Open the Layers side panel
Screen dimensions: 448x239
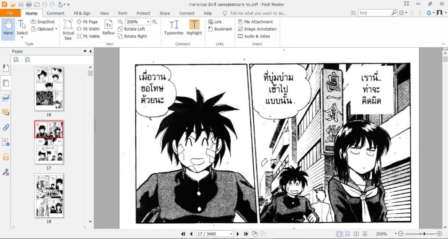pos(6,98)
